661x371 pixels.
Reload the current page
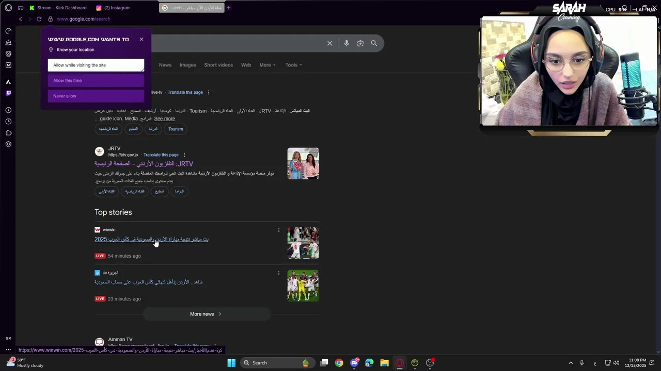pos(39,19)
